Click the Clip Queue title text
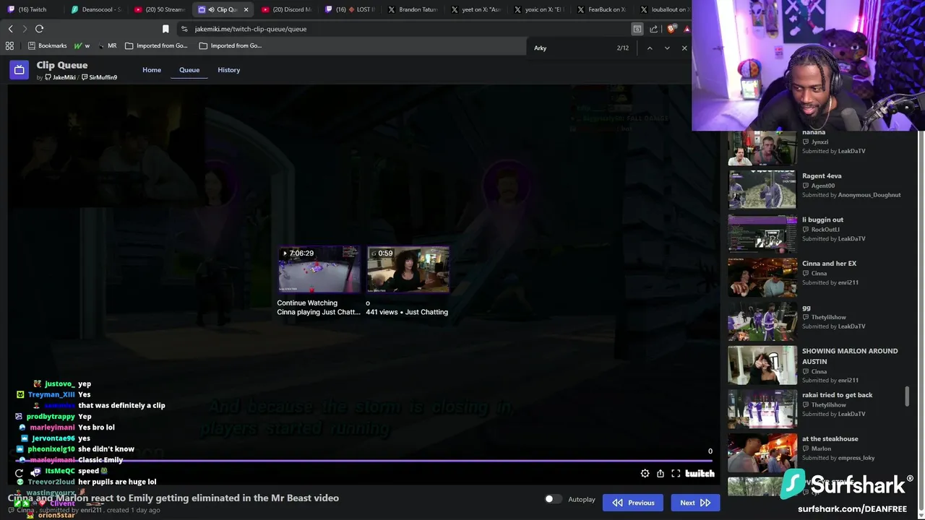925x520 pixels. [62, 65]
